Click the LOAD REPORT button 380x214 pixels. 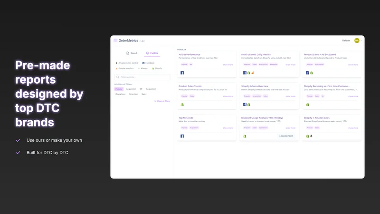tap(286, 136)
